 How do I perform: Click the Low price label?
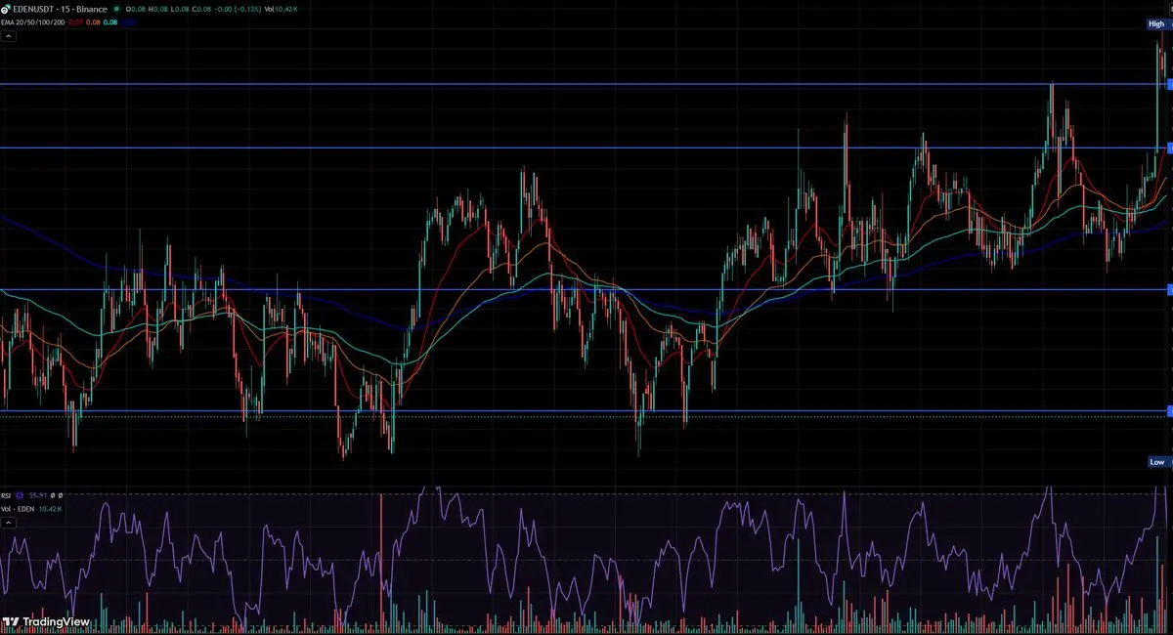1157,461
